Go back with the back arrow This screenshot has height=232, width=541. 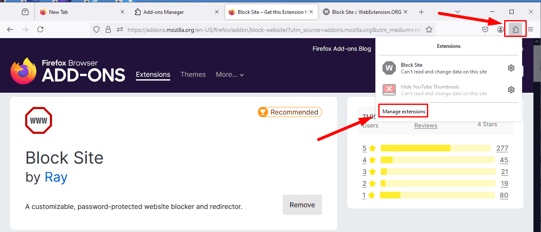pyautogui.click(x=10, y=29)
